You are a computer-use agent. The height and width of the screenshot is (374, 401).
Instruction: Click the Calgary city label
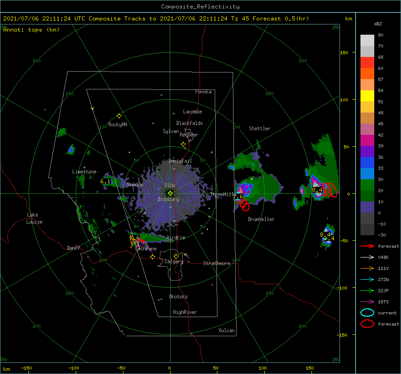(x=174, y=261)
